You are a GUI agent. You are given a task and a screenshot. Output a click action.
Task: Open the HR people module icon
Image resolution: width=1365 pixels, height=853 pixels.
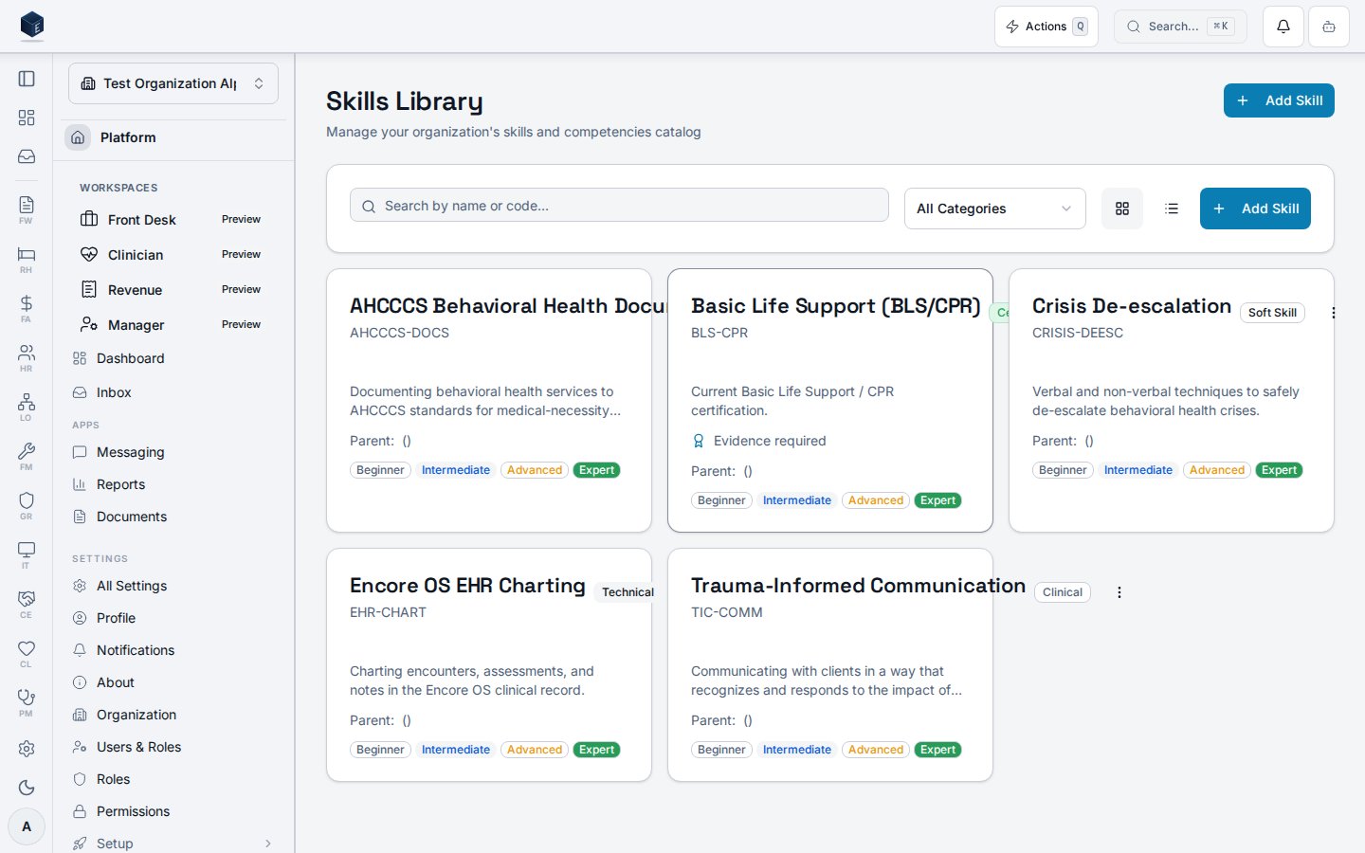[x=27, y=357]
